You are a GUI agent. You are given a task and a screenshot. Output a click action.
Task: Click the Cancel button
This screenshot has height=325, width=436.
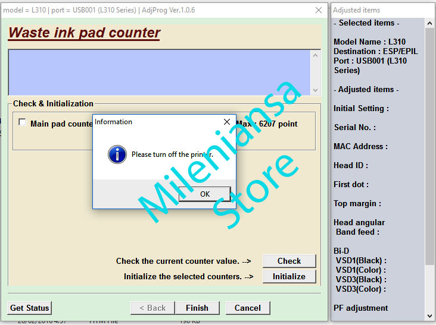coord(248,308)
